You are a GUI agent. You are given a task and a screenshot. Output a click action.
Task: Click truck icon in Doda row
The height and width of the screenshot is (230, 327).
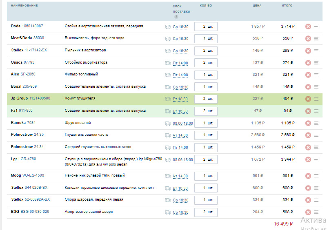(168, 27)
